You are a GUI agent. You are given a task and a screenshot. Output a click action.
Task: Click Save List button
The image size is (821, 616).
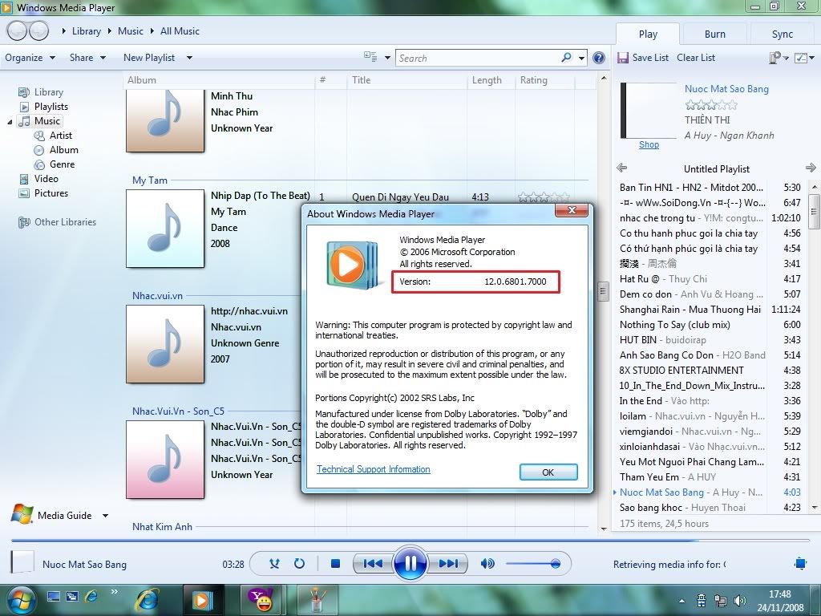(643, 58)
